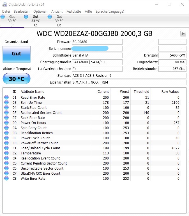Screen dimensions: 189x216
Task: Click the 30 °C temperature button
Action: pos(17,78)
